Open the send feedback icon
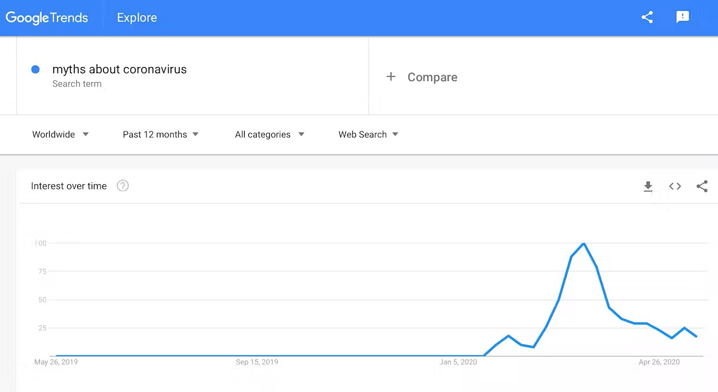Screen dimensions: 718x392 683,17
